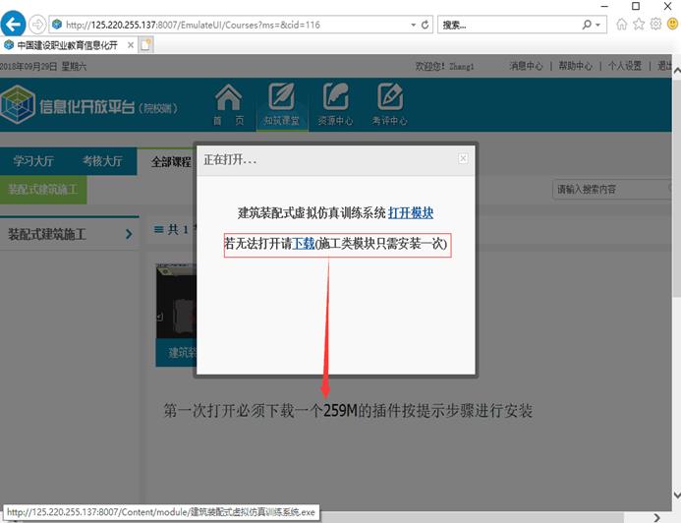Click the browser home icon at top right
This screenshot has width=681, height=523.
[x=621, y=25]
